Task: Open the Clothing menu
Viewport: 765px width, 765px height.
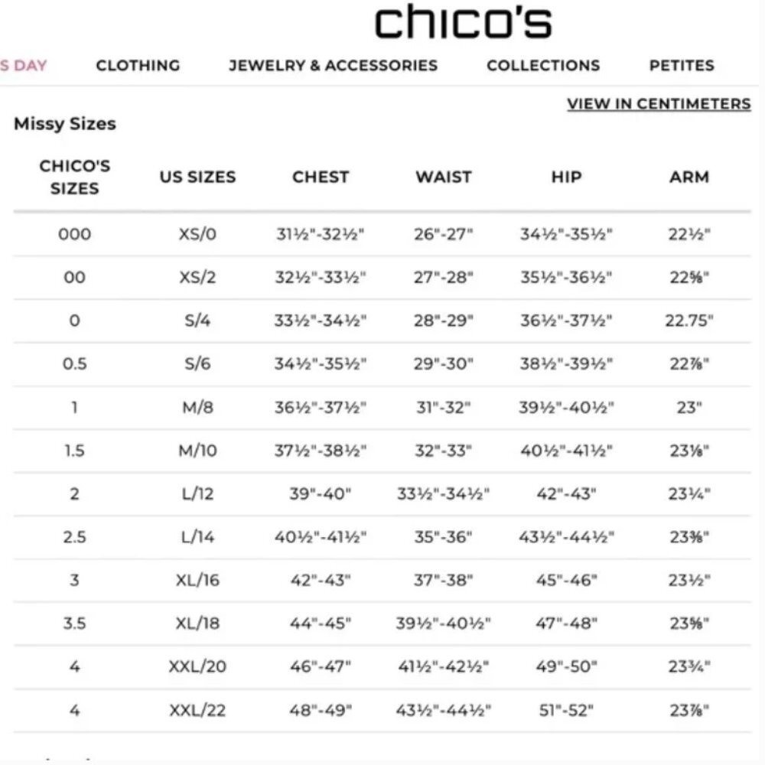Action: click(x=138, y=65)
